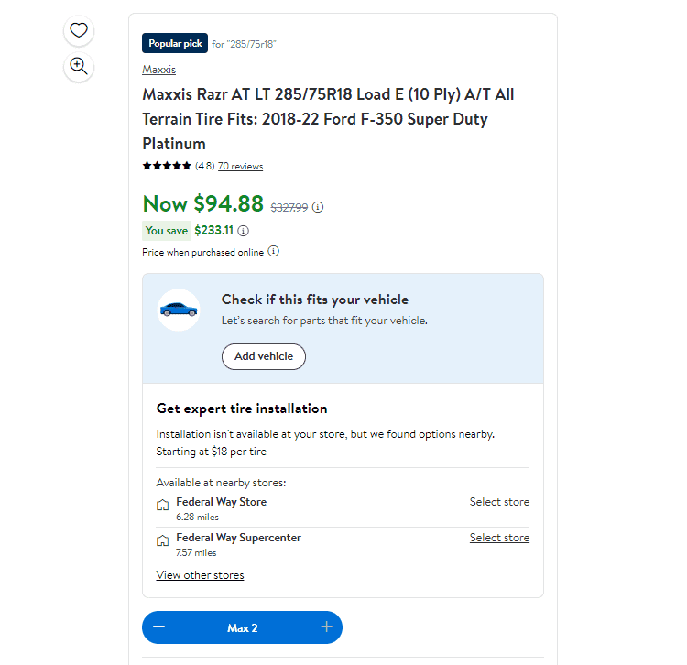Show info about the $327.99 strikethrough price

[318, 207]
